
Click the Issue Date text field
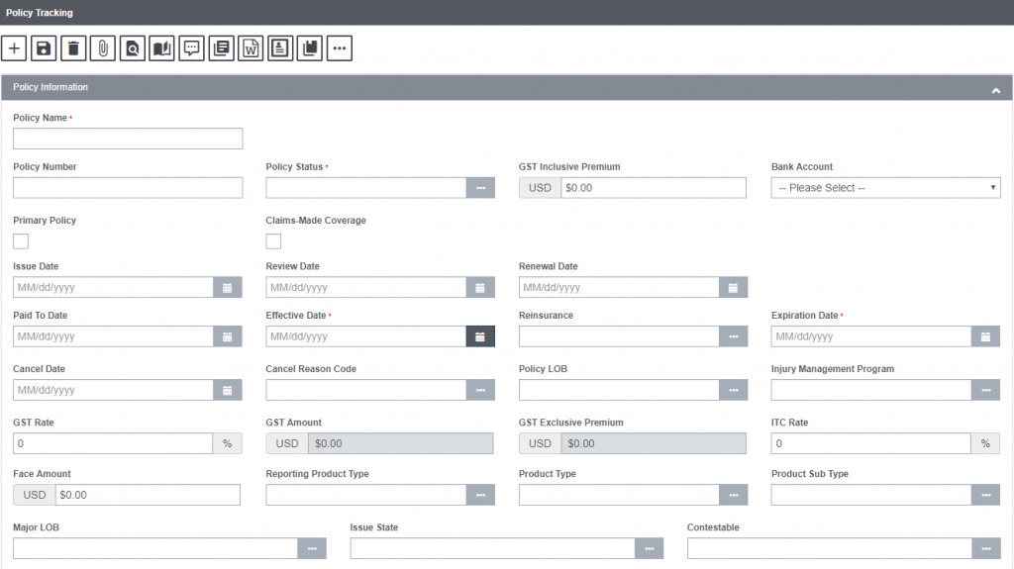pyautogui.click(x=113, y=288)
